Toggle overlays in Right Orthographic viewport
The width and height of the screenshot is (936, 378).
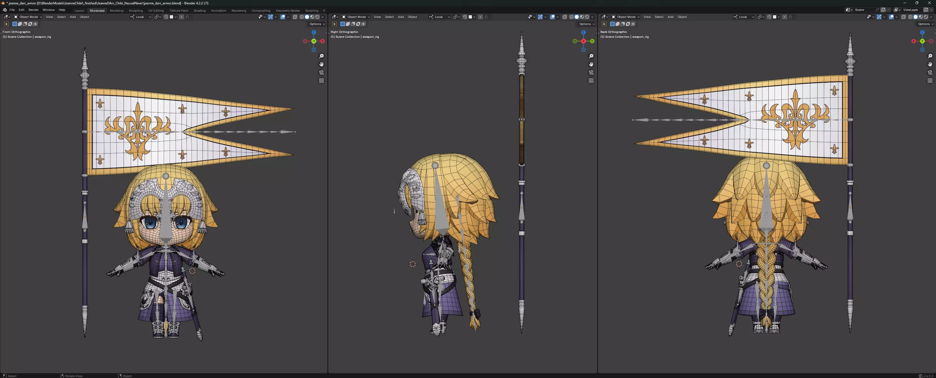click(553, 17)
